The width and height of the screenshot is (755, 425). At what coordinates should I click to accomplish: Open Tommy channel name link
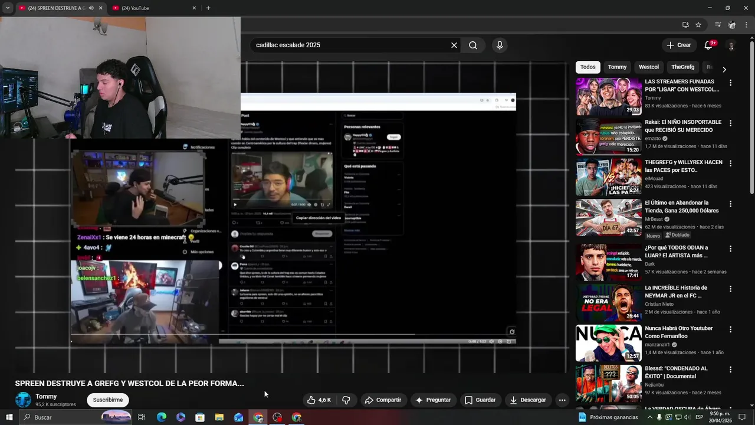click(x=46, y=397)
